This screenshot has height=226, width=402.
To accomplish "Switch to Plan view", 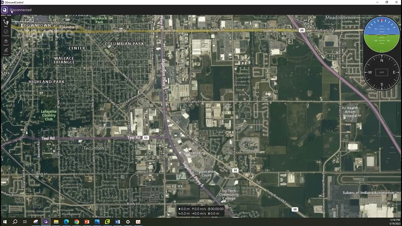I will pos(6,23).
